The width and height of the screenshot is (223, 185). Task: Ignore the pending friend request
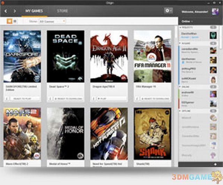pyautogui.click(x=195, y=37)
